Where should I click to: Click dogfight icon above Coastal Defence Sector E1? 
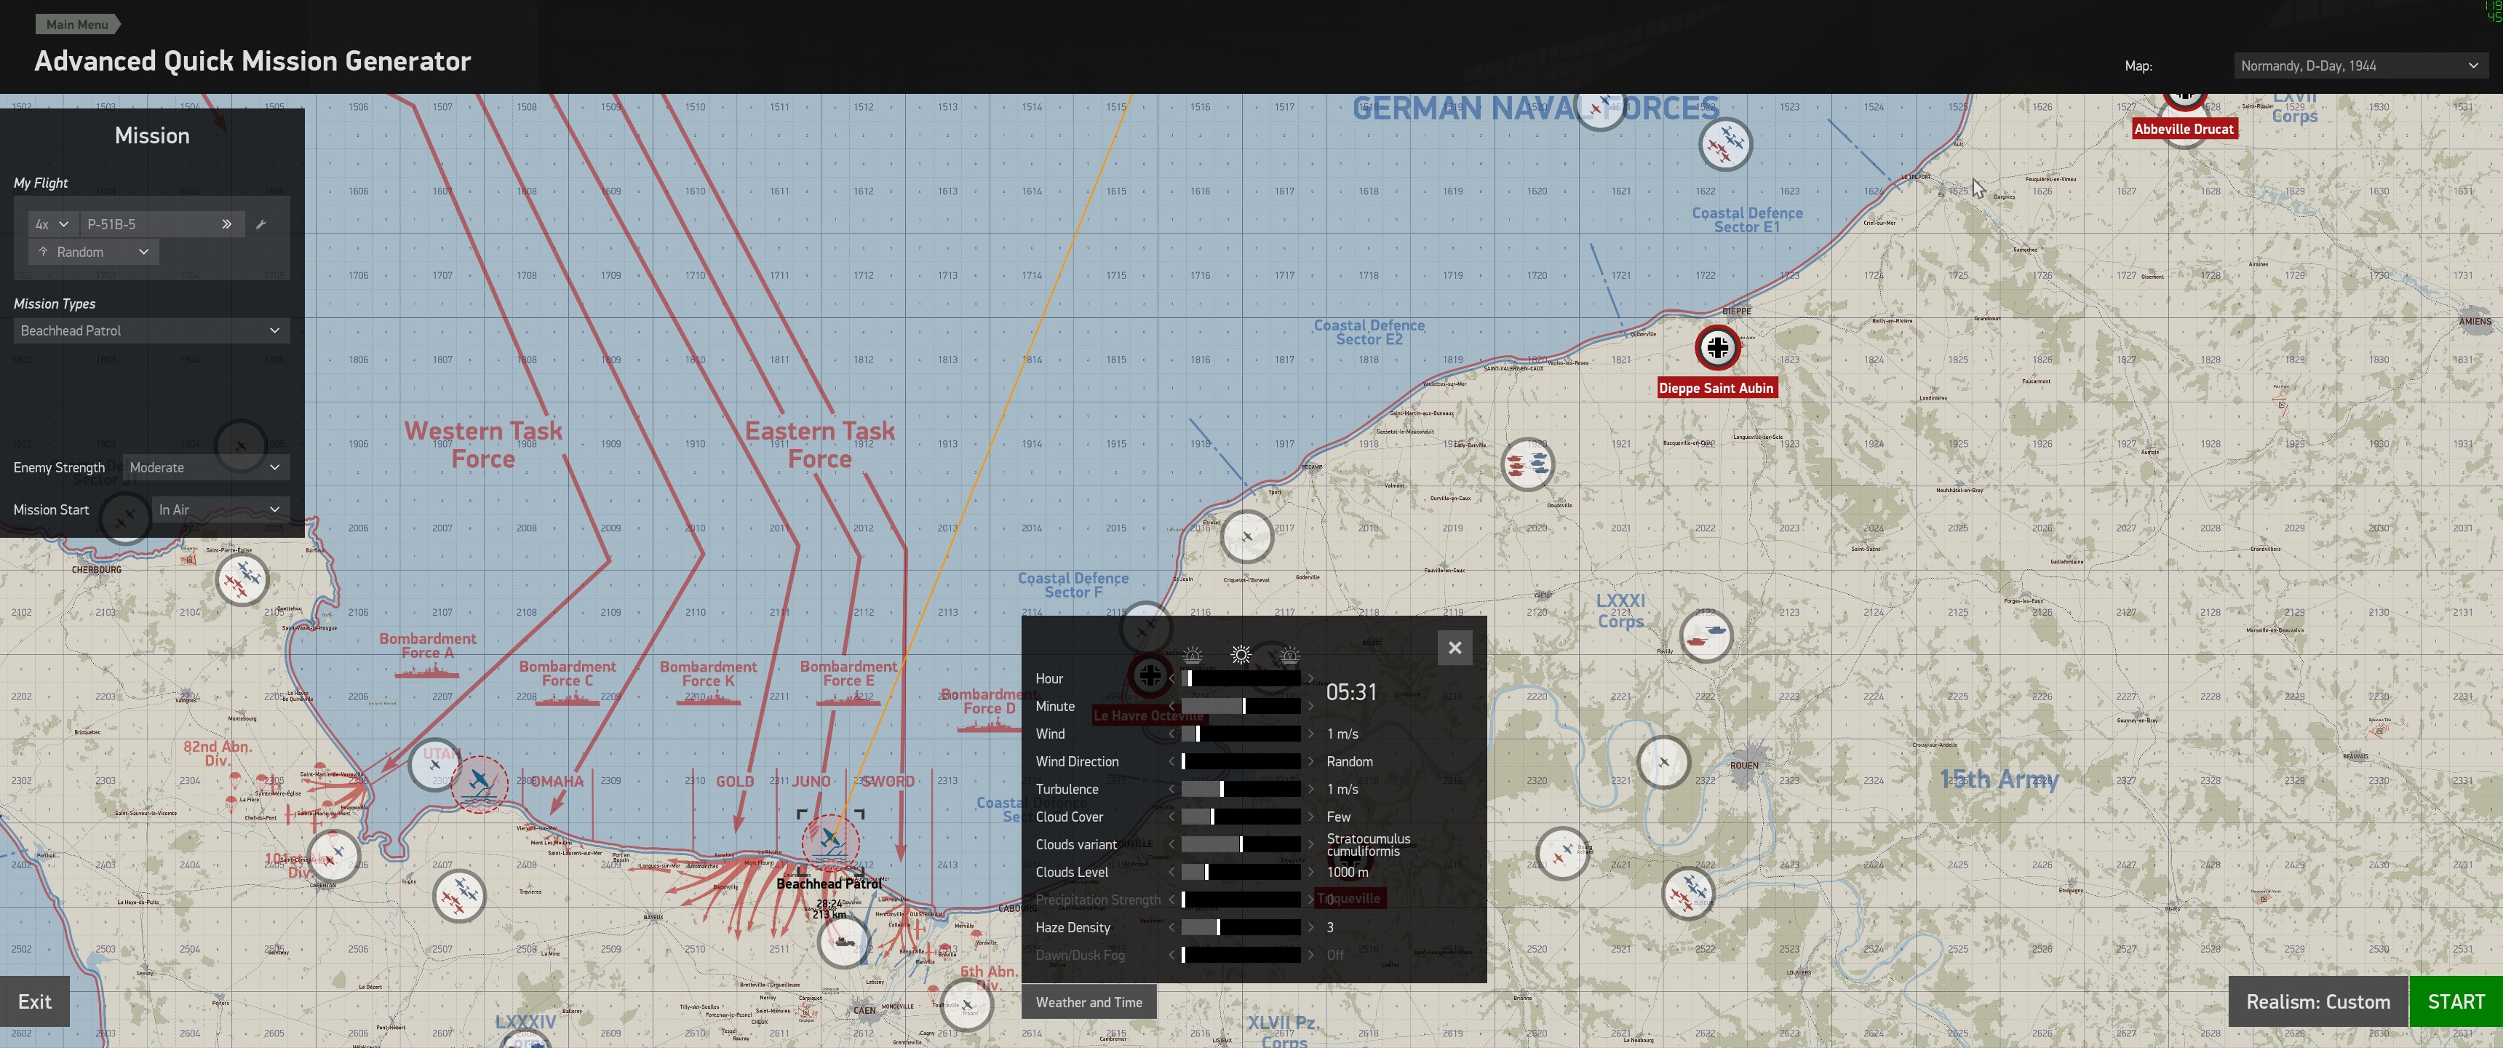(1724, 144)
